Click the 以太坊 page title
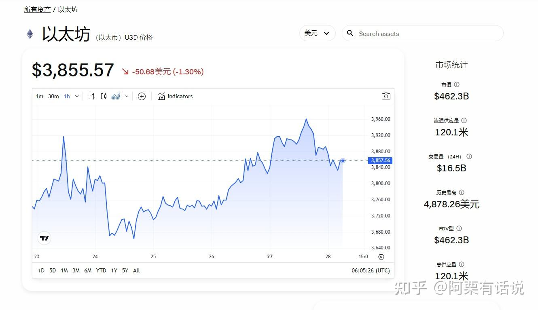This screenshot has height=310, width=538. pos(66,34)
